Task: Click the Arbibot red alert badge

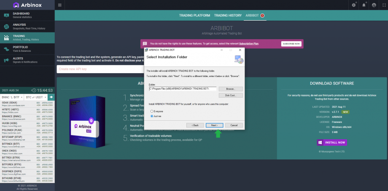Action: [x=262, y=16]
